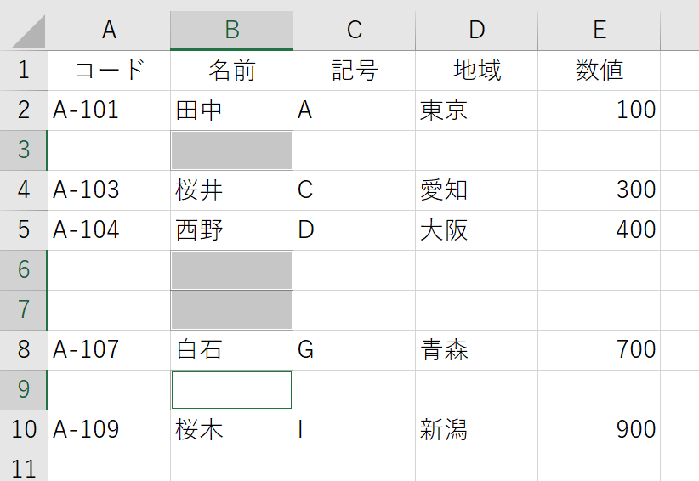Select row 3 header
699x481 pixels.
(24, 150)
